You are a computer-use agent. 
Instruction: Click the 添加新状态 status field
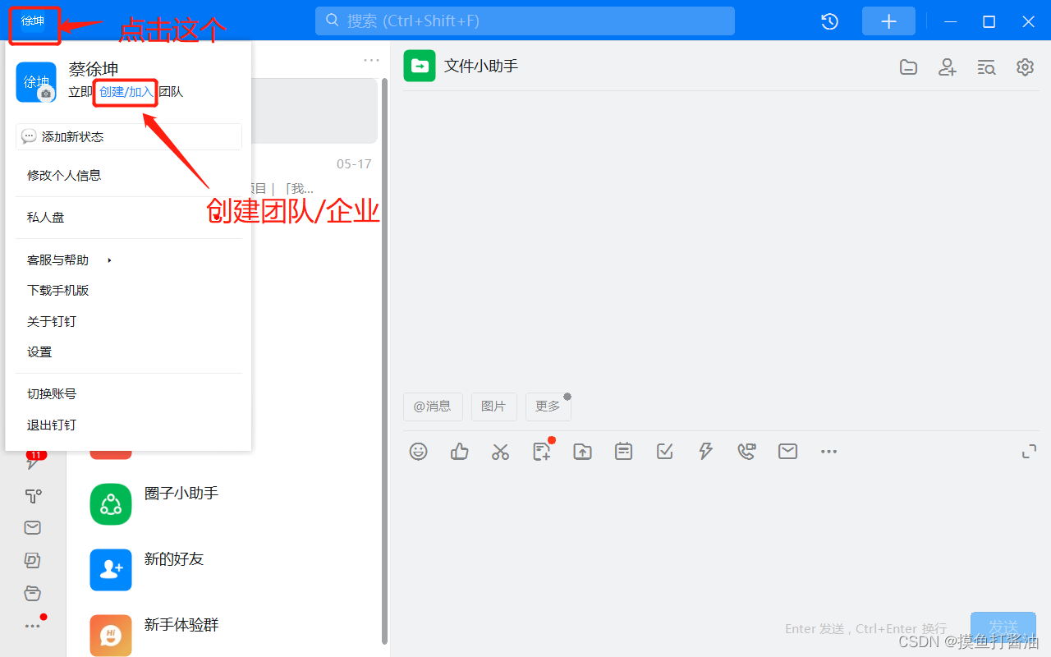[129, 137]
